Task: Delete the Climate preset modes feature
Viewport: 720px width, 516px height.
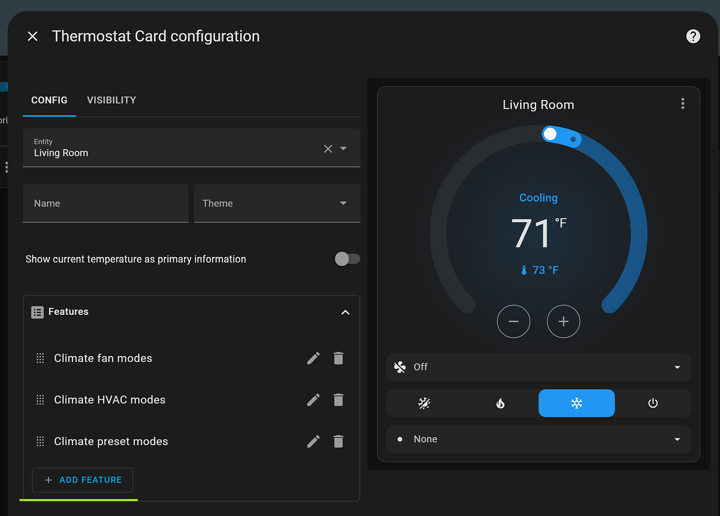Action: [x=338, y=441]
